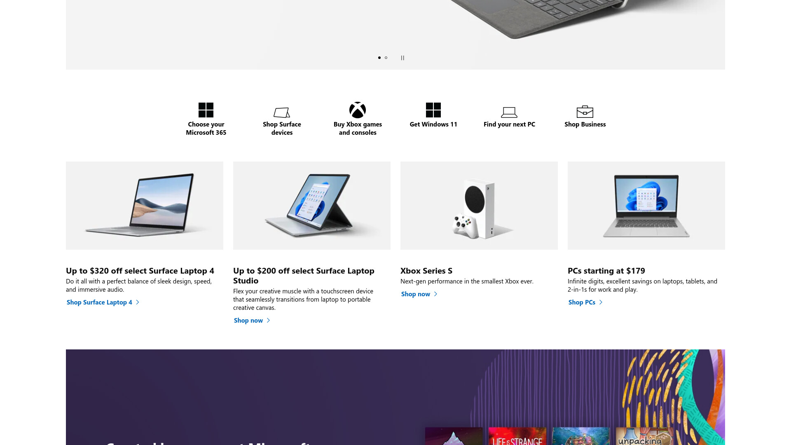Select the Unpacking game tile
Screen dimensions: 791x445
(645, 436)
